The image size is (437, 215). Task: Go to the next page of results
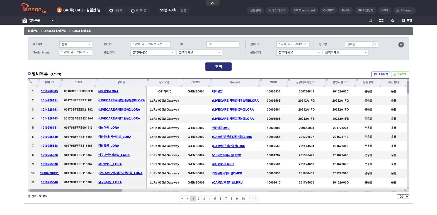[249, 199]
